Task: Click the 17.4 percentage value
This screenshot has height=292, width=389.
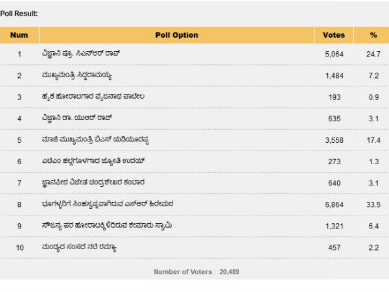Action: (x=373, y=140)
